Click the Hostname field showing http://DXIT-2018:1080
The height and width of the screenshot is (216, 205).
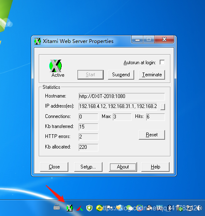122,96
